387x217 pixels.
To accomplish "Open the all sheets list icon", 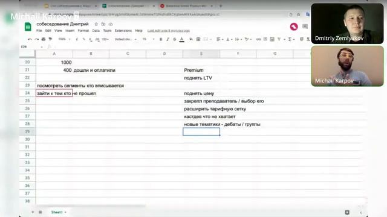I will [x=41, y=212].
